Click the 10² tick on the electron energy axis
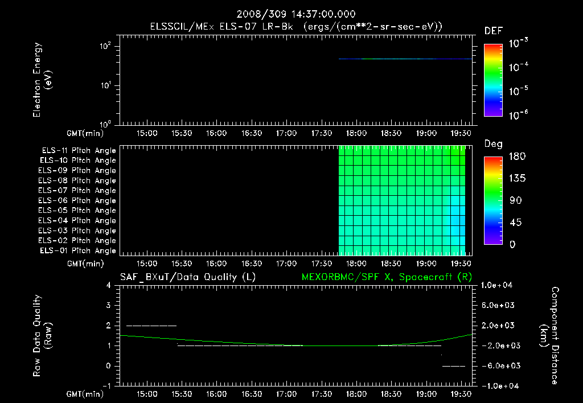The width and height of the screenshot is (583, 403). (105, 47)
